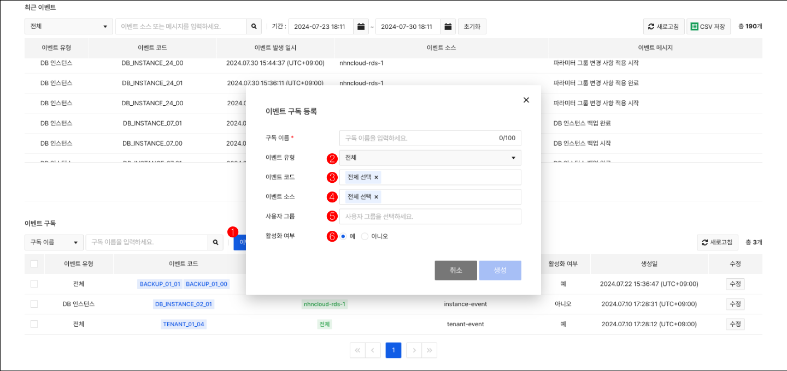This screenshot has height=371, width=787.
Task: Open the start date calendar icon
Action: [x=361, y=26]
